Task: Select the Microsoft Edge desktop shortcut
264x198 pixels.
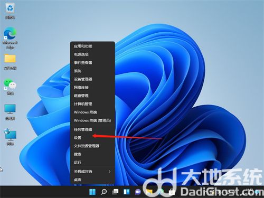Action: point(10,37)
